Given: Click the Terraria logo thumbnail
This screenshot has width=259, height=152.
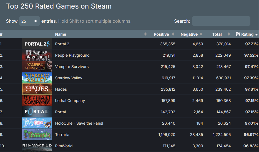Looking at the screenshot, I should tap(37, 135).
